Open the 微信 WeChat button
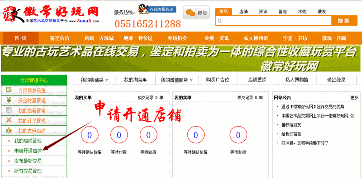The width and height of the screenshot is (362, 178). click(x=196, y=13)
